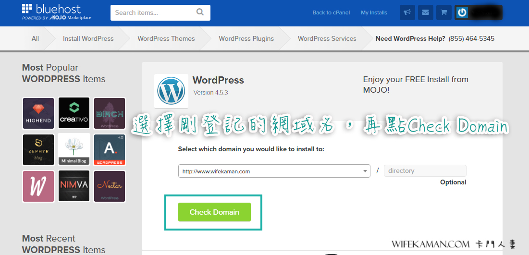Image resolution: width=529 pixels, height=255 pixels.
Task: Click the WordPress logo icon
Action: [171, 91]
